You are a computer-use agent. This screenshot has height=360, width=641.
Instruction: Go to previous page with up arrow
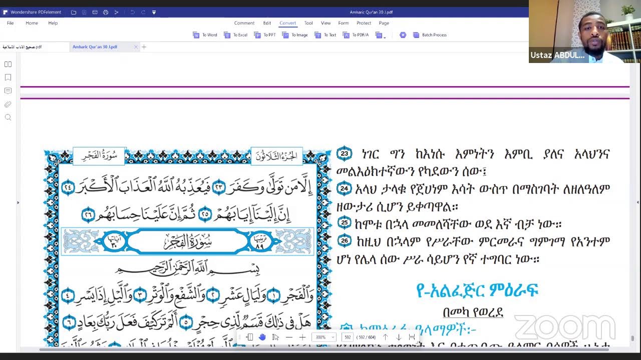(385, 337)
